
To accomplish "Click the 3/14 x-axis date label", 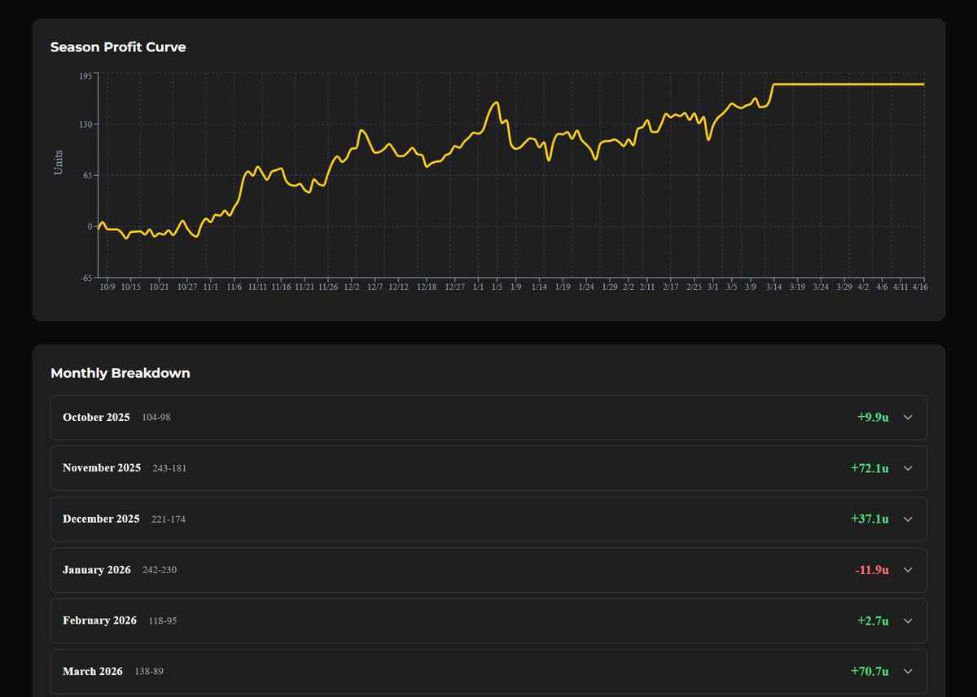I will point(773,287).
